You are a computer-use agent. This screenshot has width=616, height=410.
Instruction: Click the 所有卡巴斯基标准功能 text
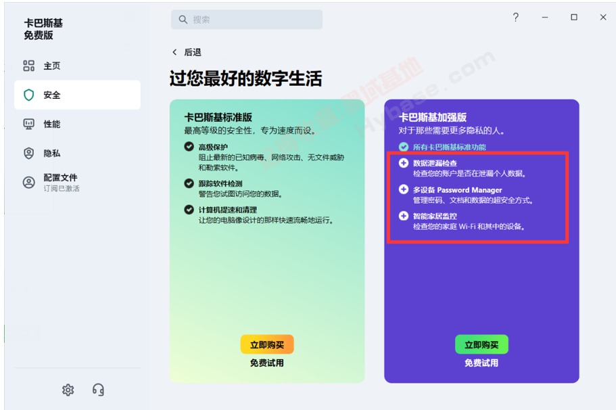coord(450,147)
